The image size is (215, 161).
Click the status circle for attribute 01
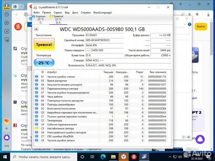click(x=36, y=77)
